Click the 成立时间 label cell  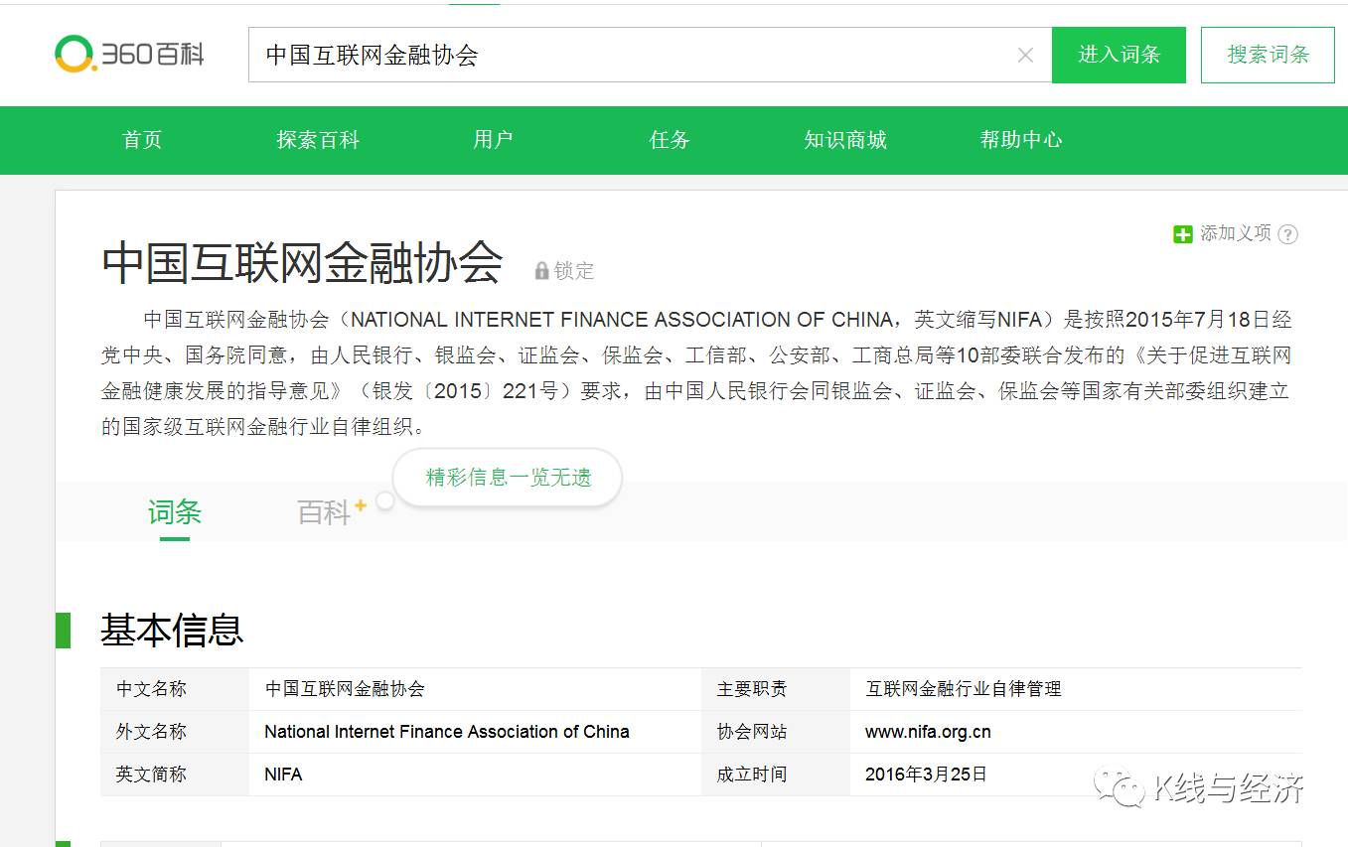[776, 775]
